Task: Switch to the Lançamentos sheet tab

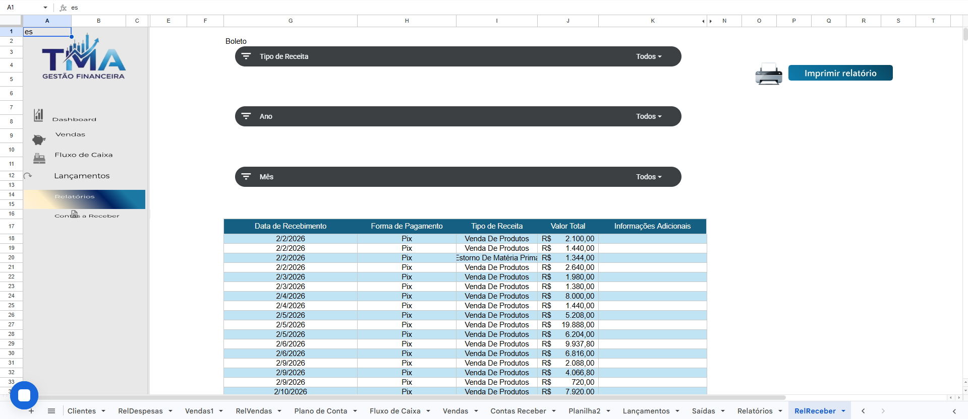Action: click(x=646, y=411)
